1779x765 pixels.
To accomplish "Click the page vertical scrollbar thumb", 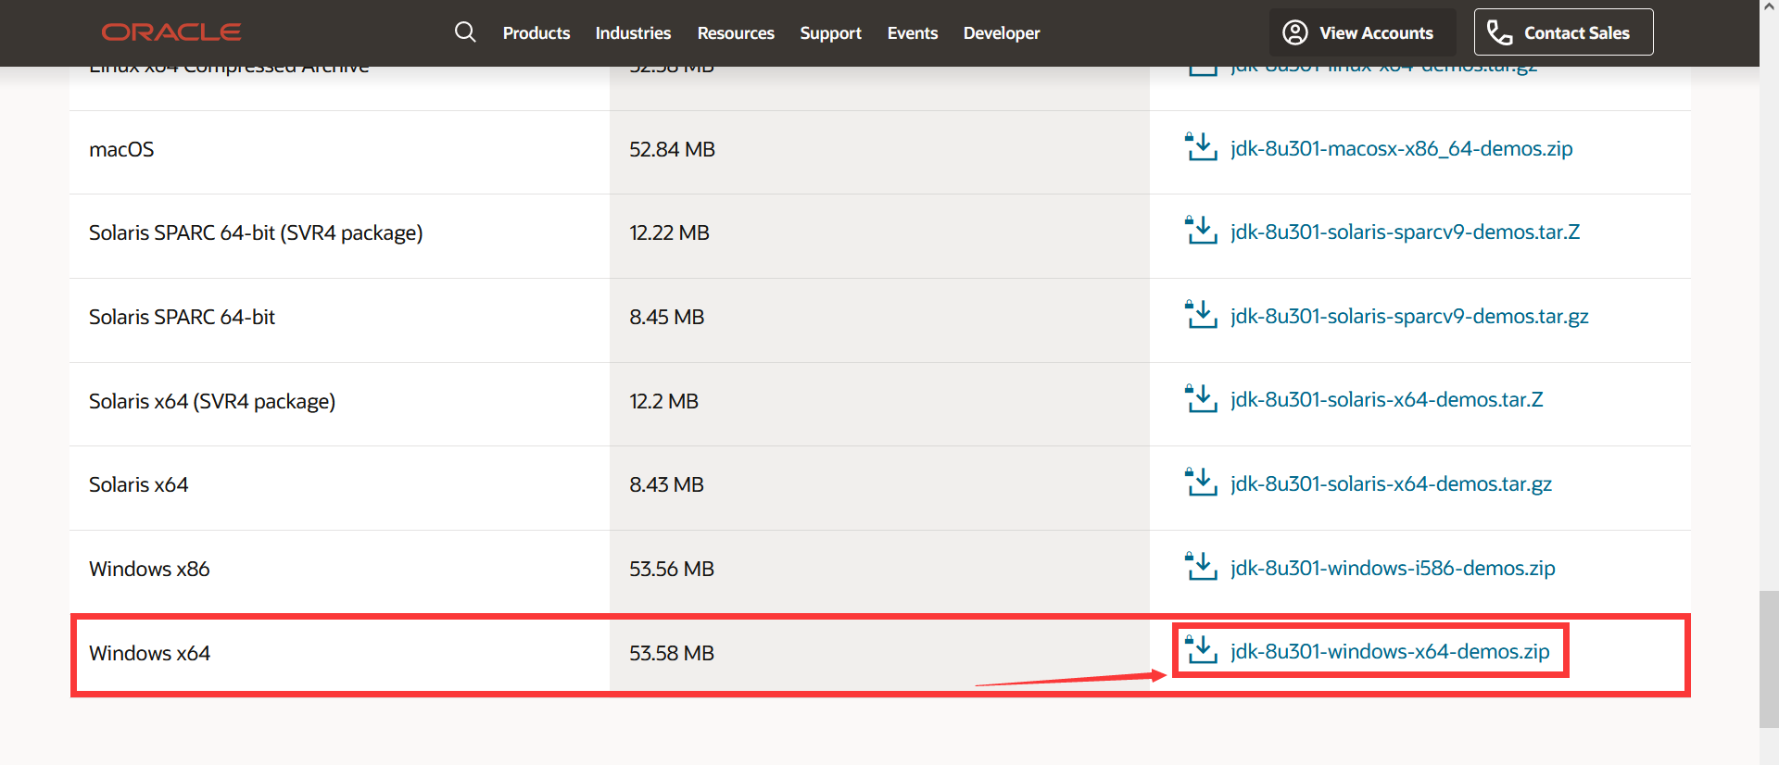I will [1769, 658].
